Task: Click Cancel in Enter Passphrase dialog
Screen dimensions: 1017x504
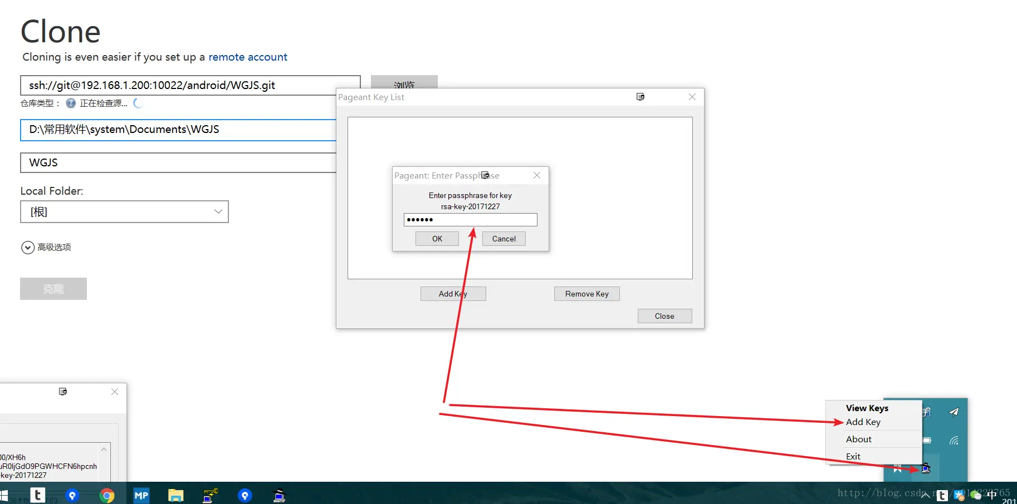Action: 504,239
